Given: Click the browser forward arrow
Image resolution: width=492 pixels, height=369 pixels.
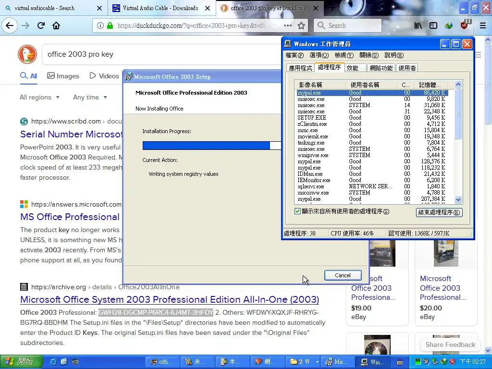Looking at the screenshot, I should 25,25.
